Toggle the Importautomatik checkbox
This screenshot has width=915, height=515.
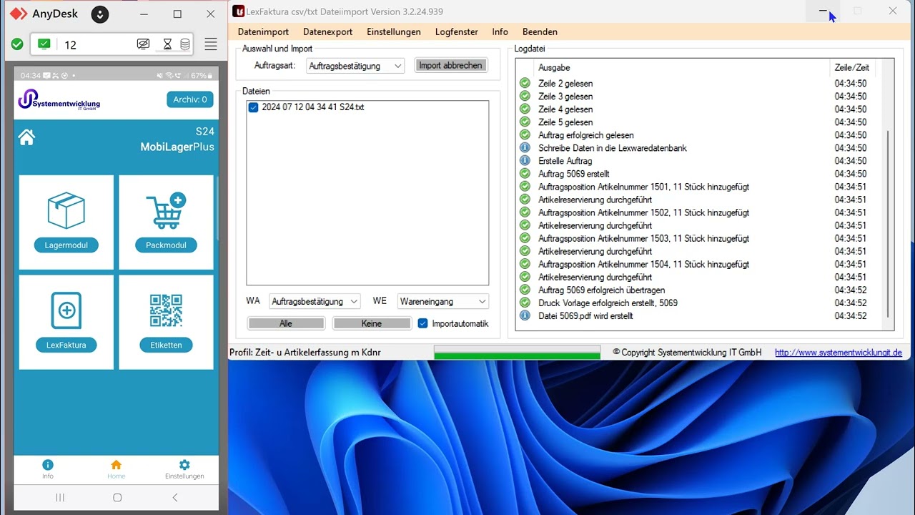[x=422, y=323]
